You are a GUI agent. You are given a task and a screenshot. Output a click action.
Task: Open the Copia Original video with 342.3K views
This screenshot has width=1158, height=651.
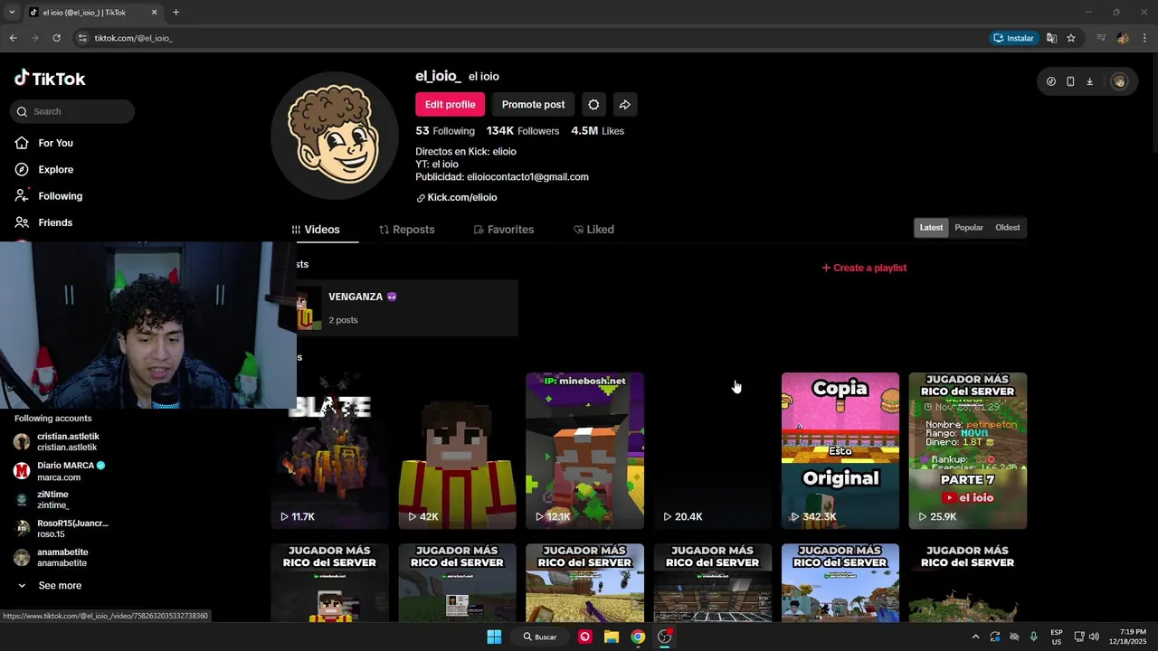pyautogui.click(x=840, y=450)
